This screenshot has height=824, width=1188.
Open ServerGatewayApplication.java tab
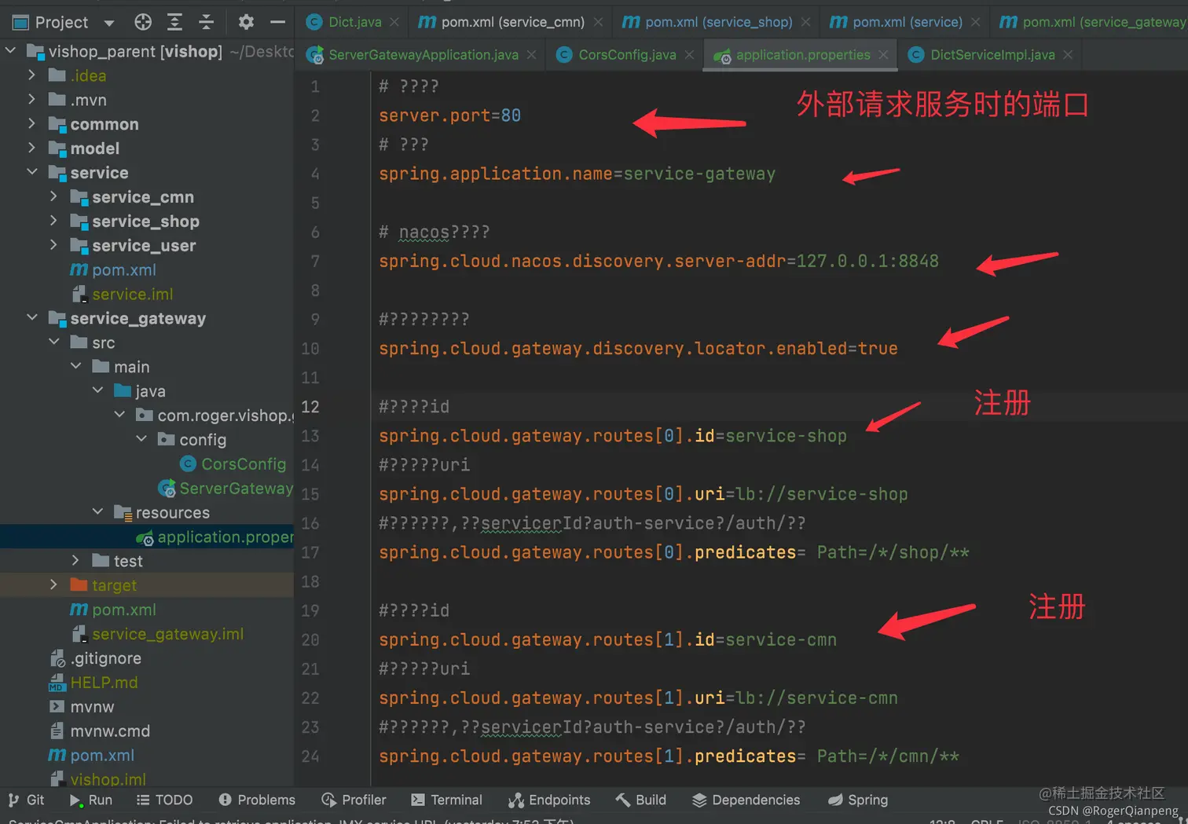click(x=423, y=55)
